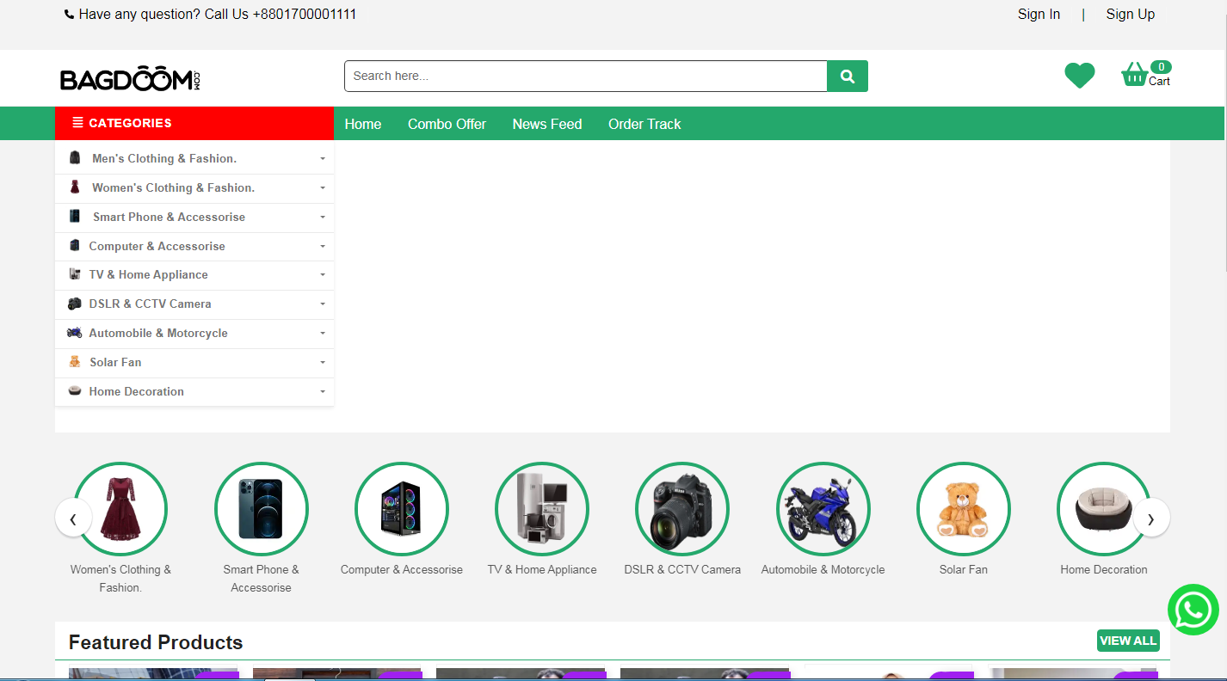Open Automobile & Motorcycle carousel label
Image resolution: width=1227 pixels, height=681 pixels.
point(823,569)
